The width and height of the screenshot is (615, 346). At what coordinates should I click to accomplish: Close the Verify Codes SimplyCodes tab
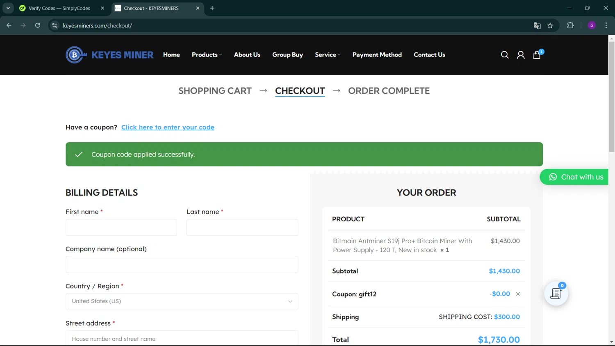[102, 8]
